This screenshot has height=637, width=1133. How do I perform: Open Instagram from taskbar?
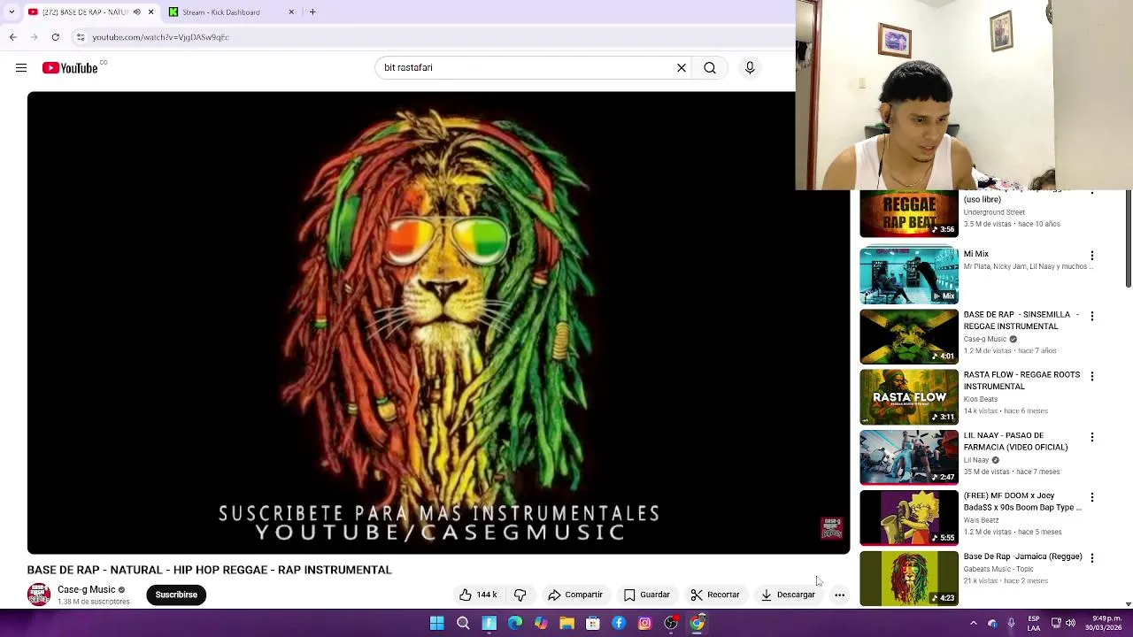[644, 624]
